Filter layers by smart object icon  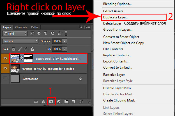click(x=59, y=33)
